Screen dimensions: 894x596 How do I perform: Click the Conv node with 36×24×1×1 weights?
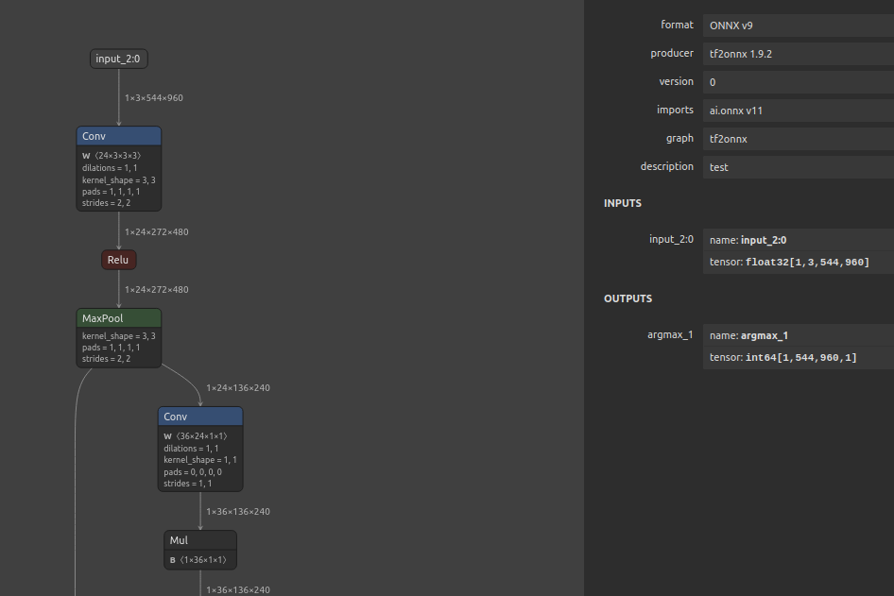(x=199, y=417)
